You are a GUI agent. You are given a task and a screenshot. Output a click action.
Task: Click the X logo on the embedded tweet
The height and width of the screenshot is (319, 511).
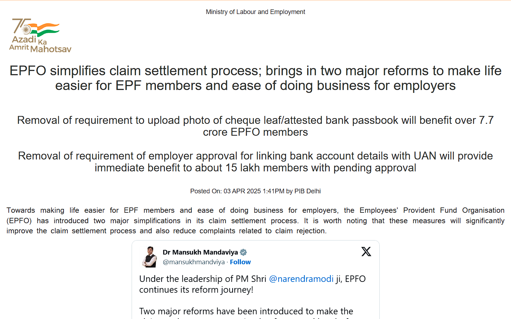[366, 251]
